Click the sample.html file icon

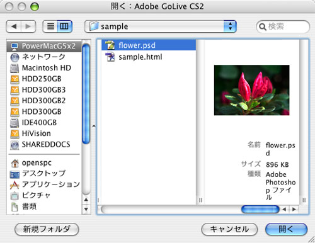(x=110, y=57)
